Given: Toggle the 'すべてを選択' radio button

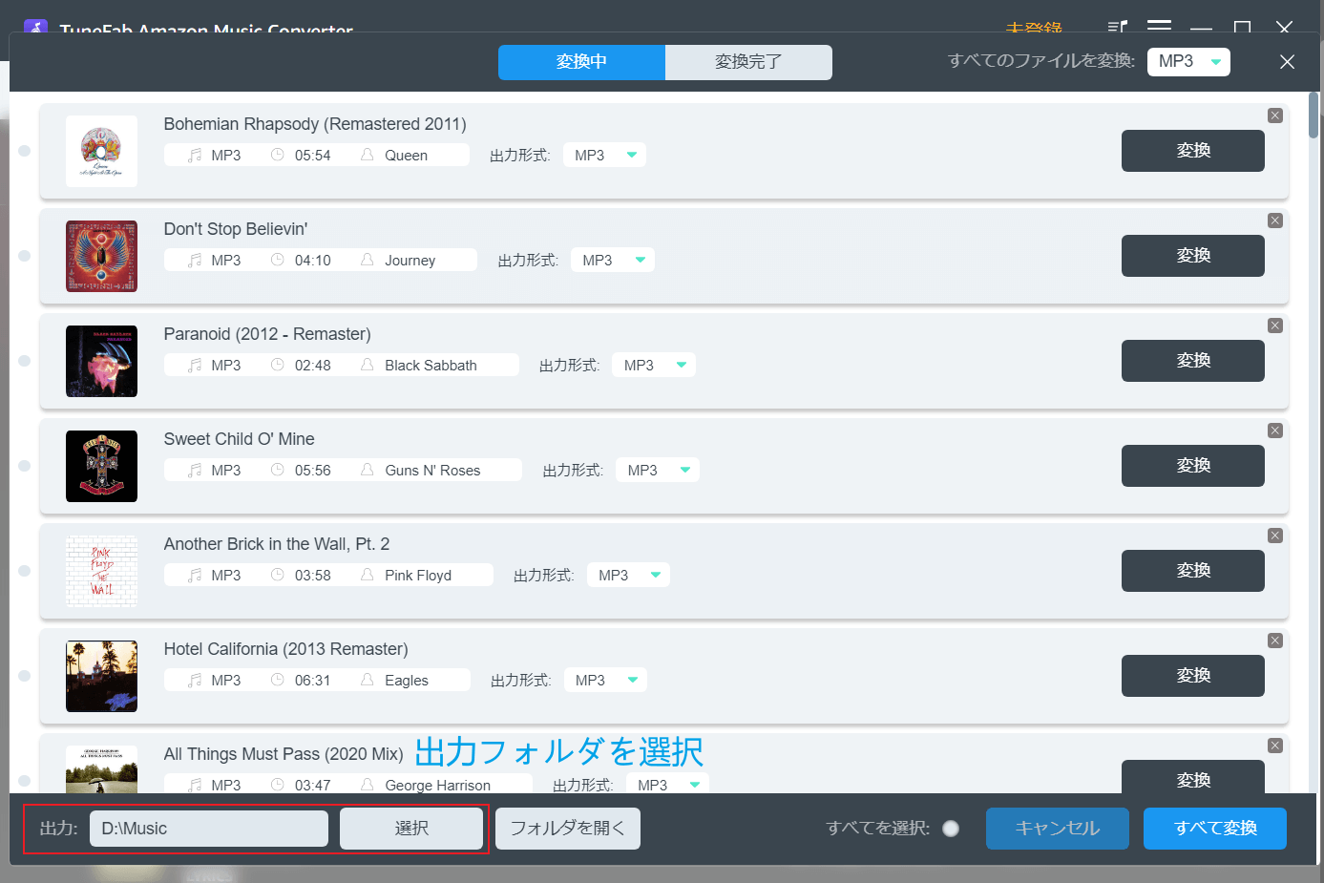Looking at the screenshot, I should 951,829.
